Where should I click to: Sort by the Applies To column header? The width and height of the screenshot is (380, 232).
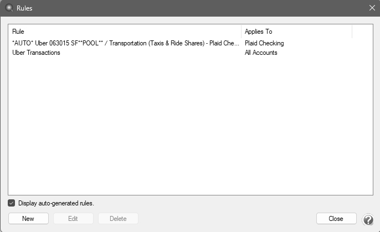296,32
